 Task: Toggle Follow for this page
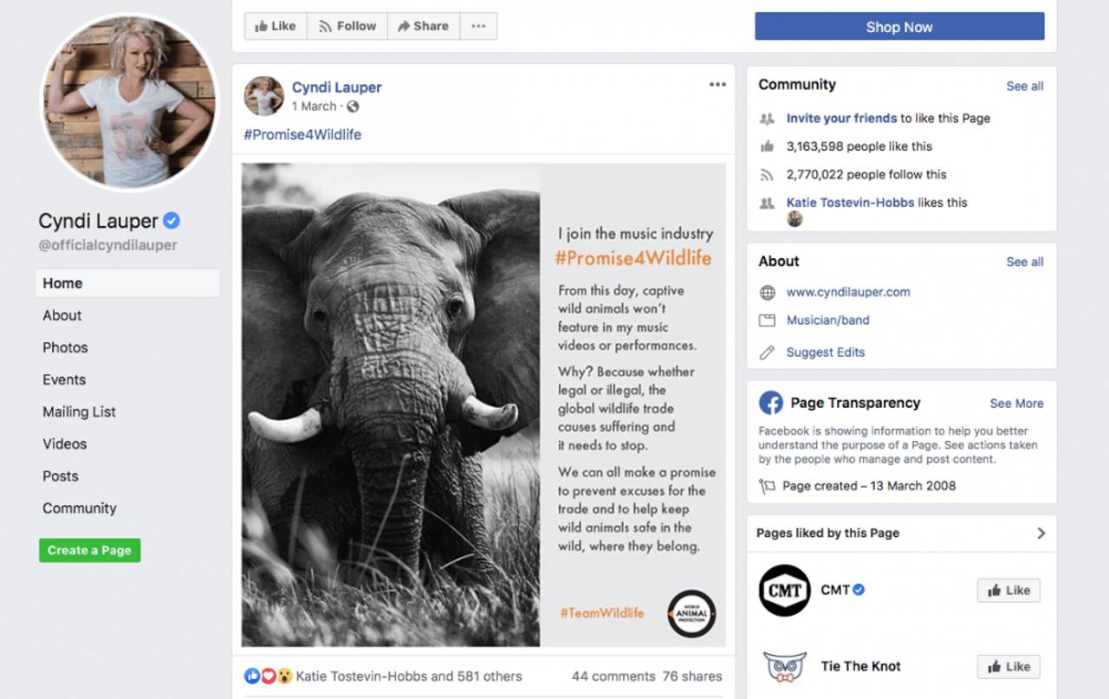(x=347, y=26)
